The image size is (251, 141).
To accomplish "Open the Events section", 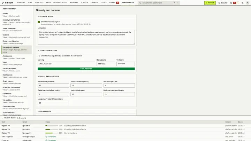I will pyautogui.click(x=104, y=3).
